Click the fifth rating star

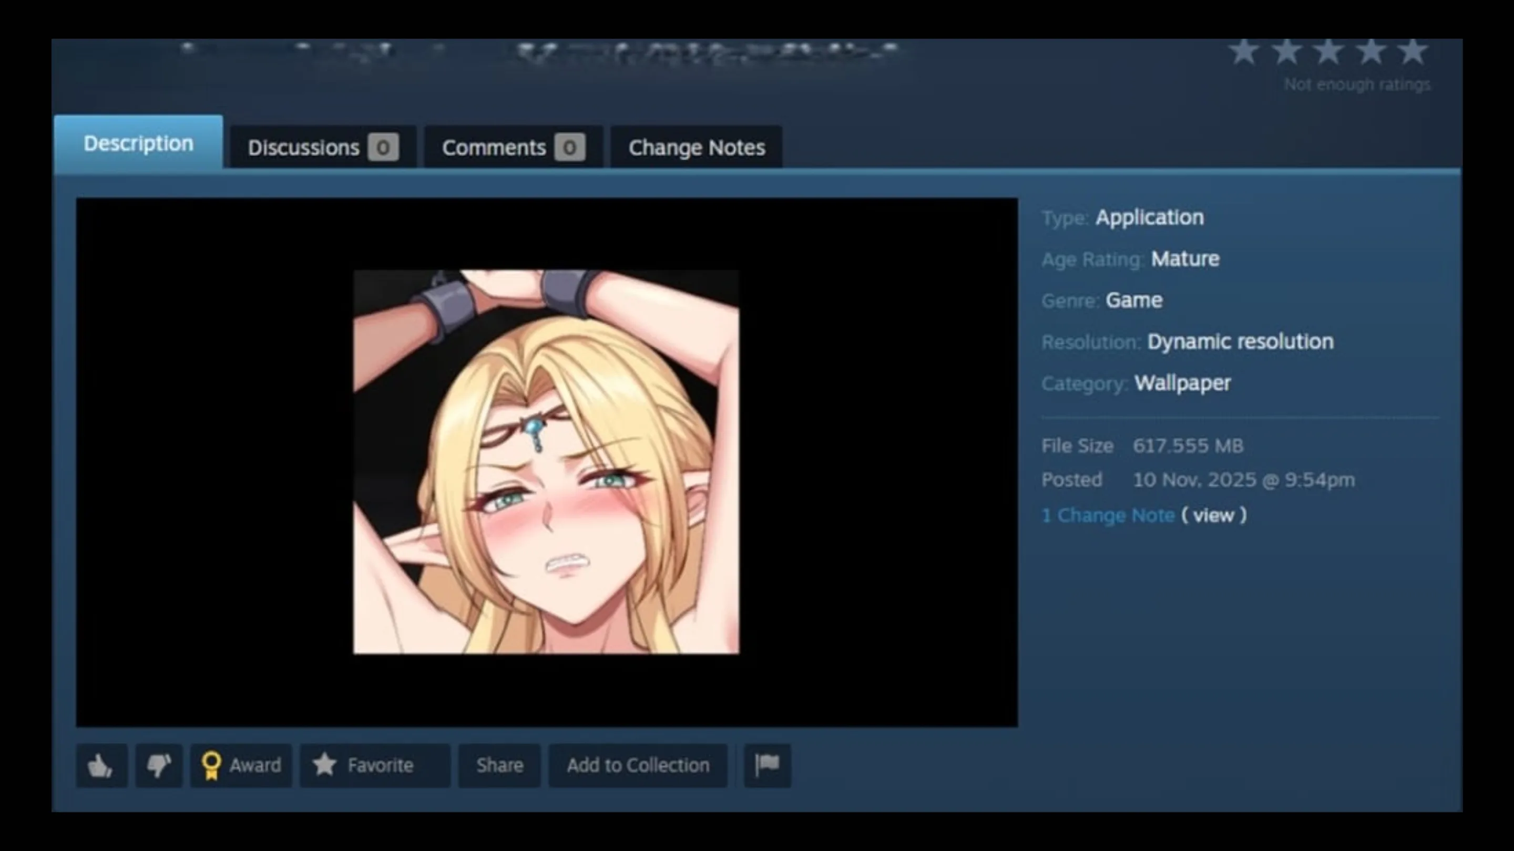[x=1414, y=53]
